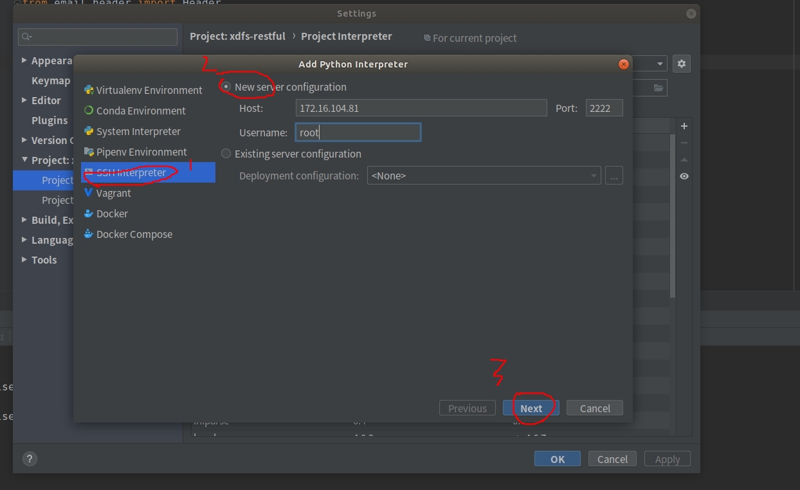The width and height of the screenshot is (800, 490).
Task: Expand Languages settings section
Action: click(24, 239)
